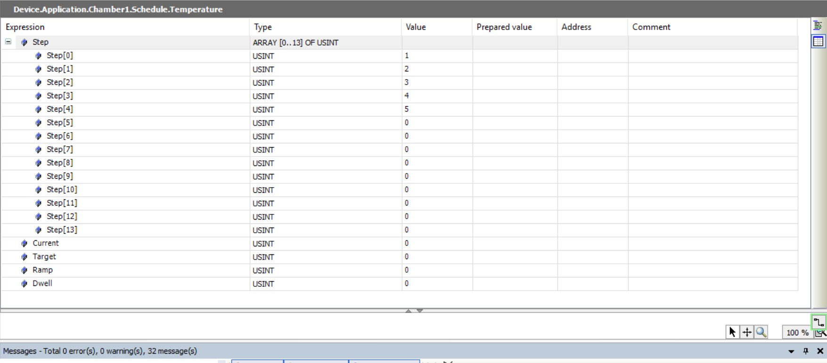
Task: Click the prepared value cell for Step[2]
Action: (x=515, y=82)
